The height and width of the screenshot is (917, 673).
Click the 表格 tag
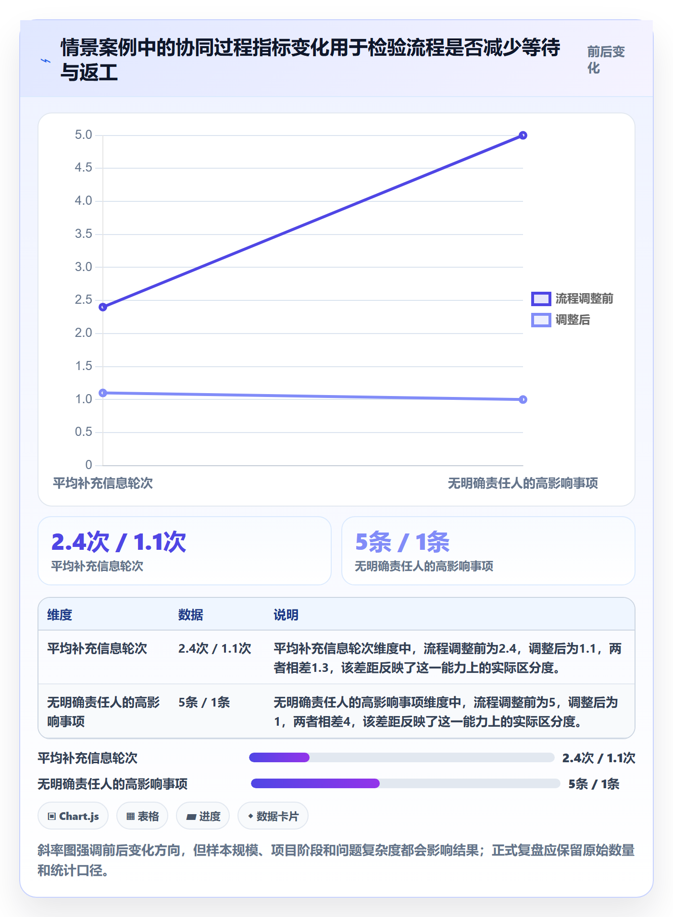click(142, 816)
